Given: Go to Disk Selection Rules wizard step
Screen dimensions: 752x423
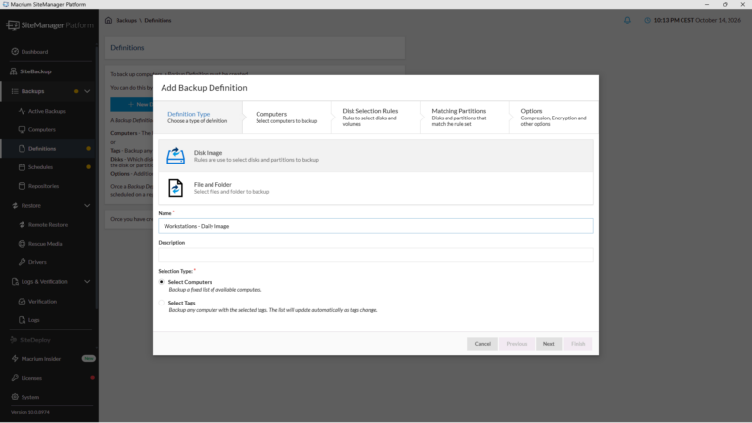Looking at the screenshot, I should click(x=376, y=117).
